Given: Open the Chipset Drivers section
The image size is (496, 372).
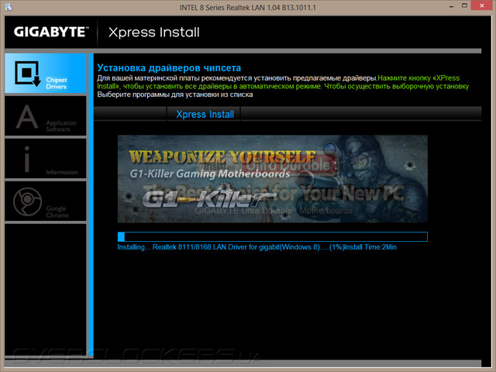Looking at the screenshot, I should coord(46,74).
